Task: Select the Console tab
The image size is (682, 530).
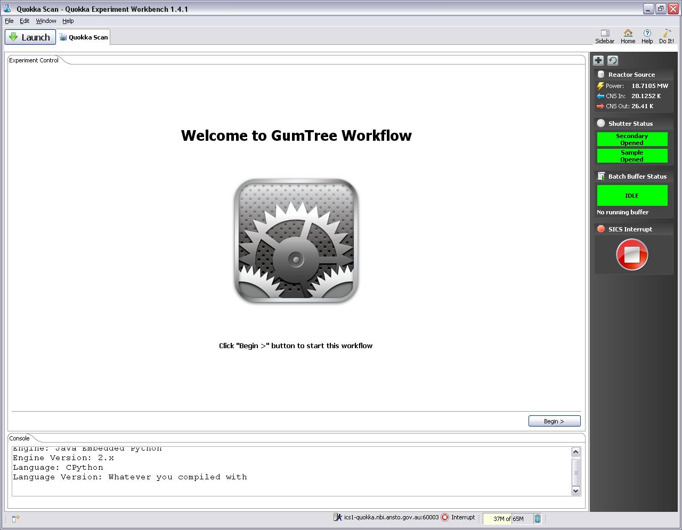Action: (20, 438)
